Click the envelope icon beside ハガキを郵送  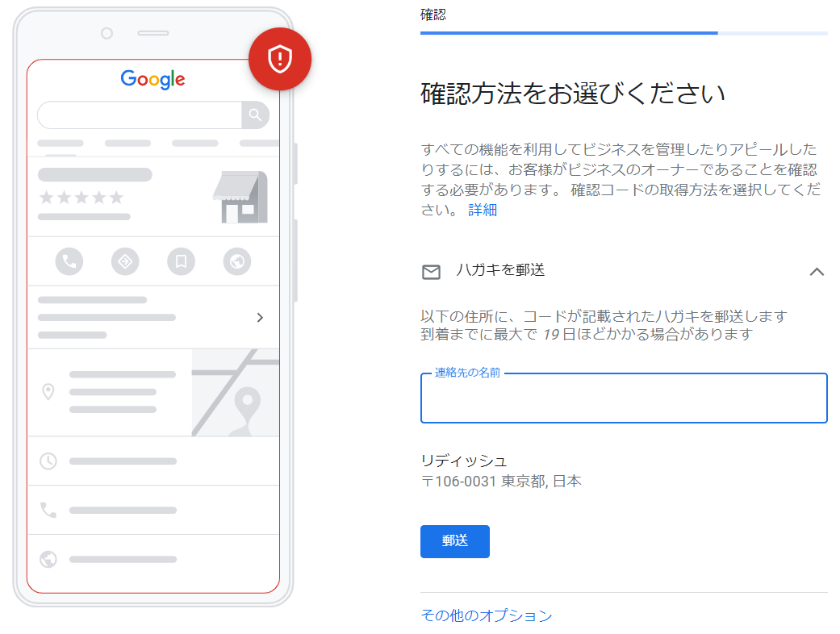pos(431,272)
